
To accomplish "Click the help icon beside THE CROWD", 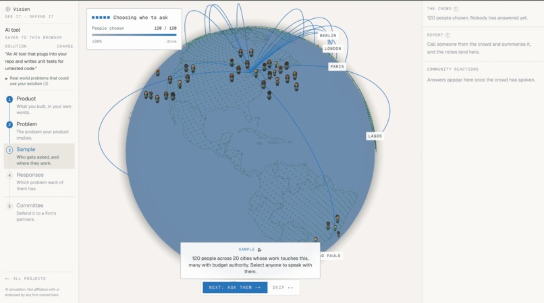I will coord(456,9).
